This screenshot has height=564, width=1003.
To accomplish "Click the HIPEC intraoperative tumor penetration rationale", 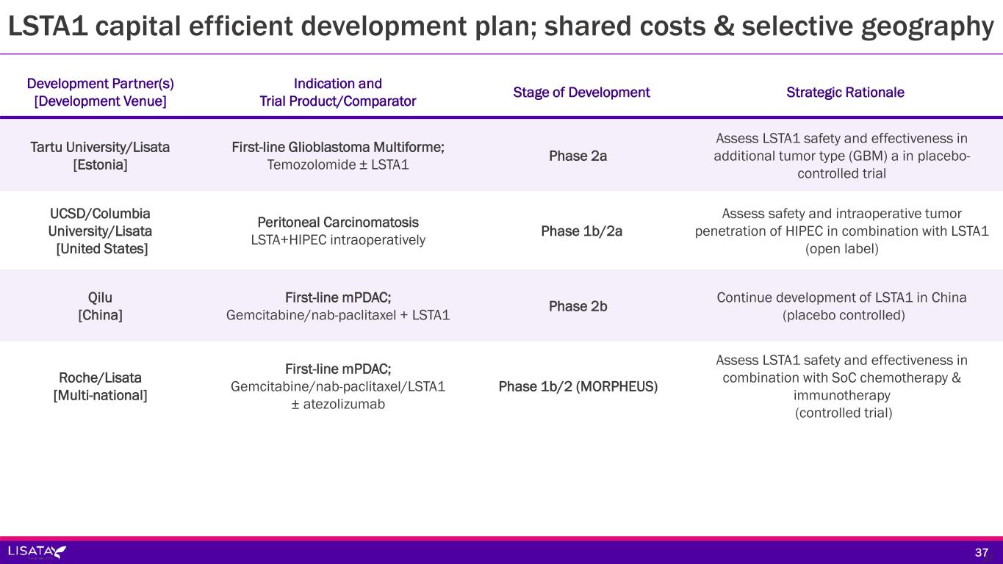I will point(841,231).
